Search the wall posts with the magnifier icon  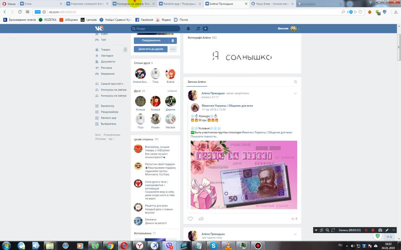click(x=295, y=82)
